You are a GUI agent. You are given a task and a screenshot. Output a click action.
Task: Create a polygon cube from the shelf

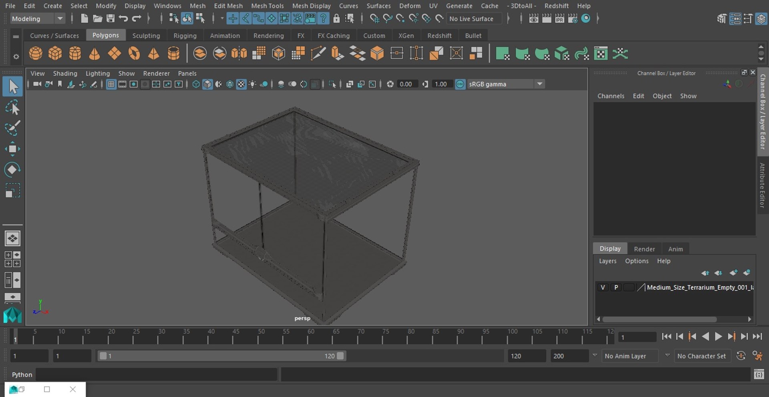(55, 53)
